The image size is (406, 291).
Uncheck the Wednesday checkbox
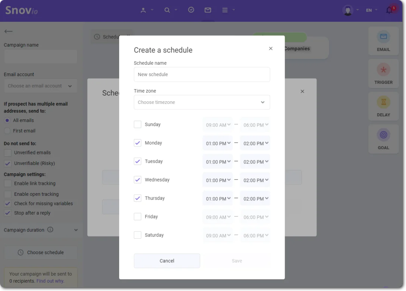pyautogui.click(x=138, y=180)
